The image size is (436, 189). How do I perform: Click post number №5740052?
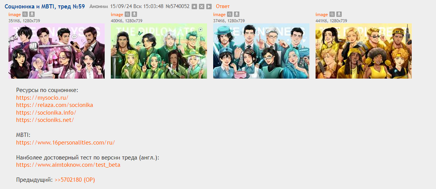click(177, 7)
